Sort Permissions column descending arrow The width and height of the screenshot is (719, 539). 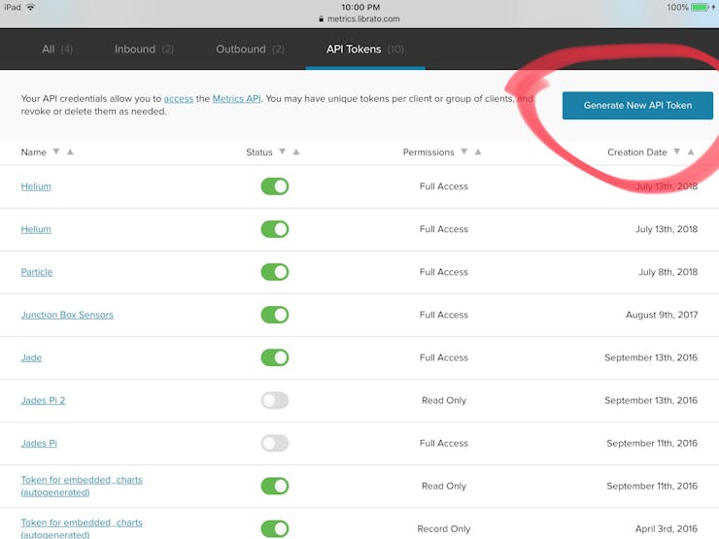pyautogui.click(x=464, y=152)
